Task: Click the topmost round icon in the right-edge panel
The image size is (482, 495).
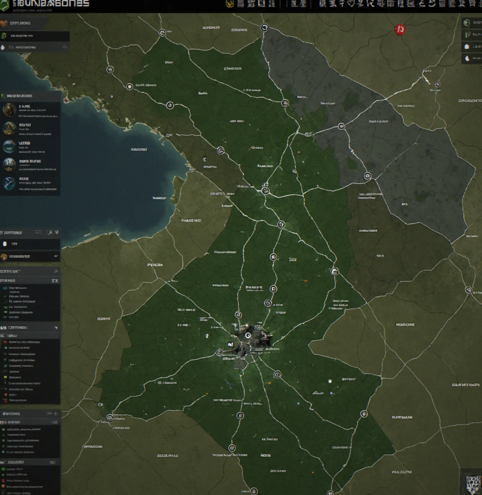Action: (467, 23)
